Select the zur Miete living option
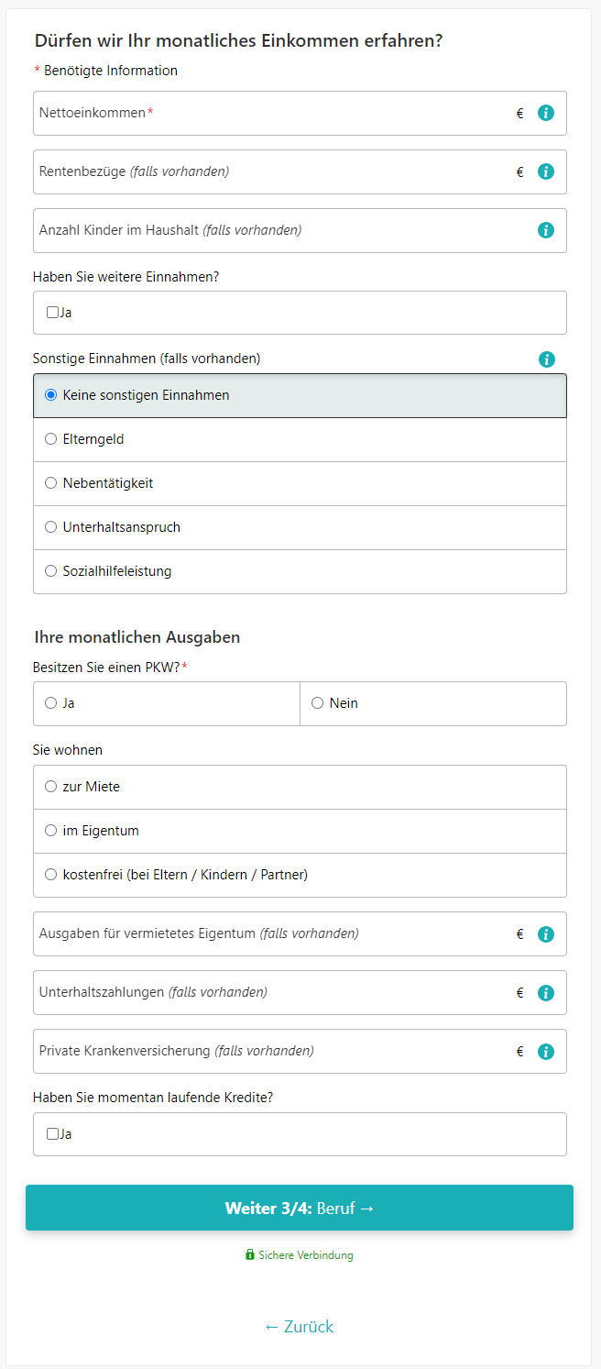This screenshot has width=601, height=1369. click(x=51, y=787)
